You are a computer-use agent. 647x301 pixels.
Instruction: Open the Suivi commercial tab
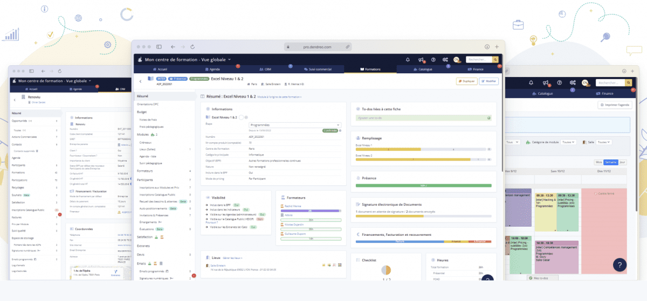317,69
